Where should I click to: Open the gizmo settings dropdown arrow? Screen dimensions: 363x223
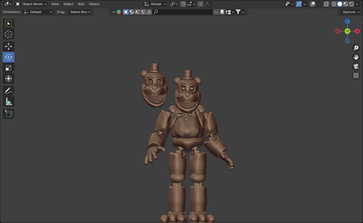(304, 4)
